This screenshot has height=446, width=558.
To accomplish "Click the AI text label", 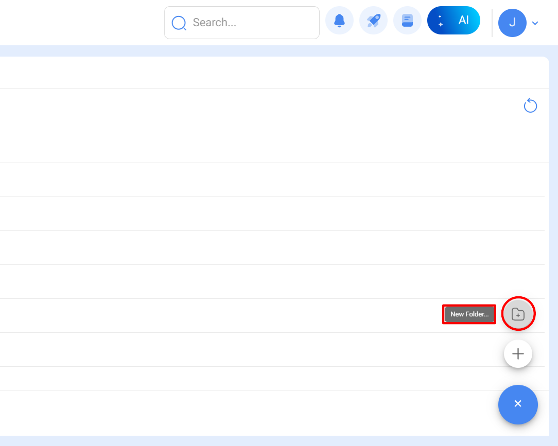I will [464, 20].
